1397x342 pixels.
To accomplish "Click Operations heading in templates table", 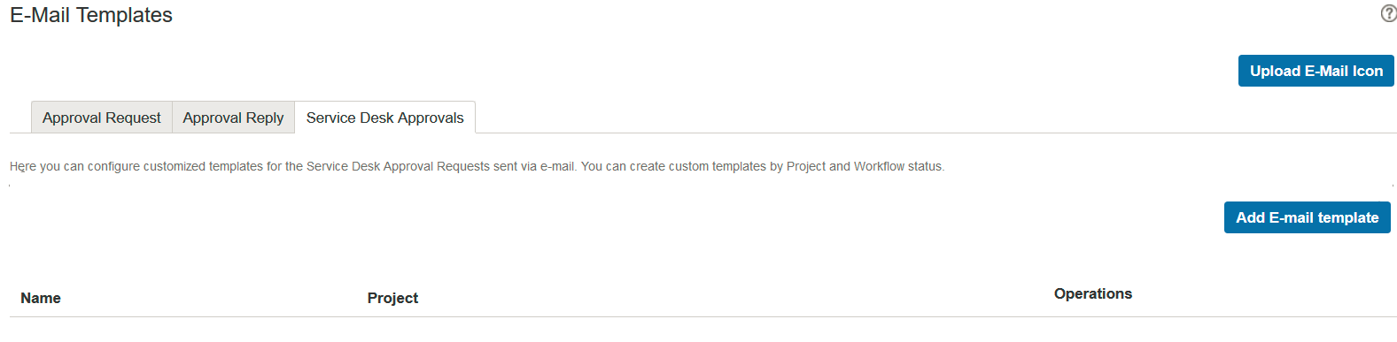I will (1092, 293).
